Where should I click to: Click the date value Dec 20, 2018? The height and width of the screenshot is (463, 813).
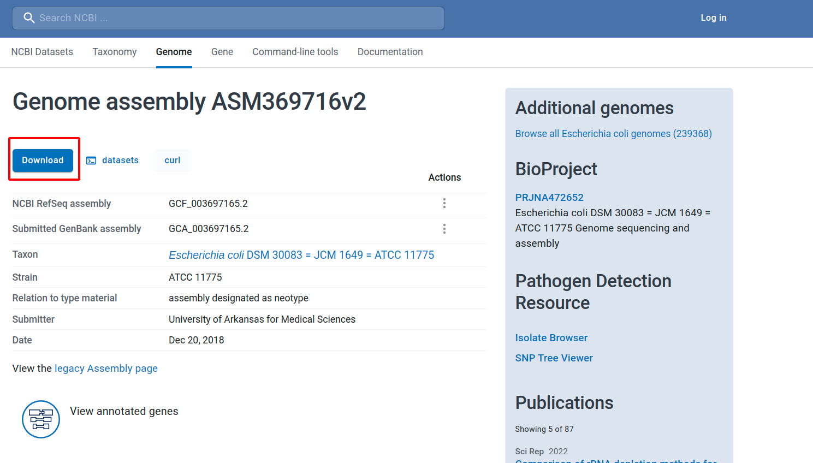[x=197, y=340]
